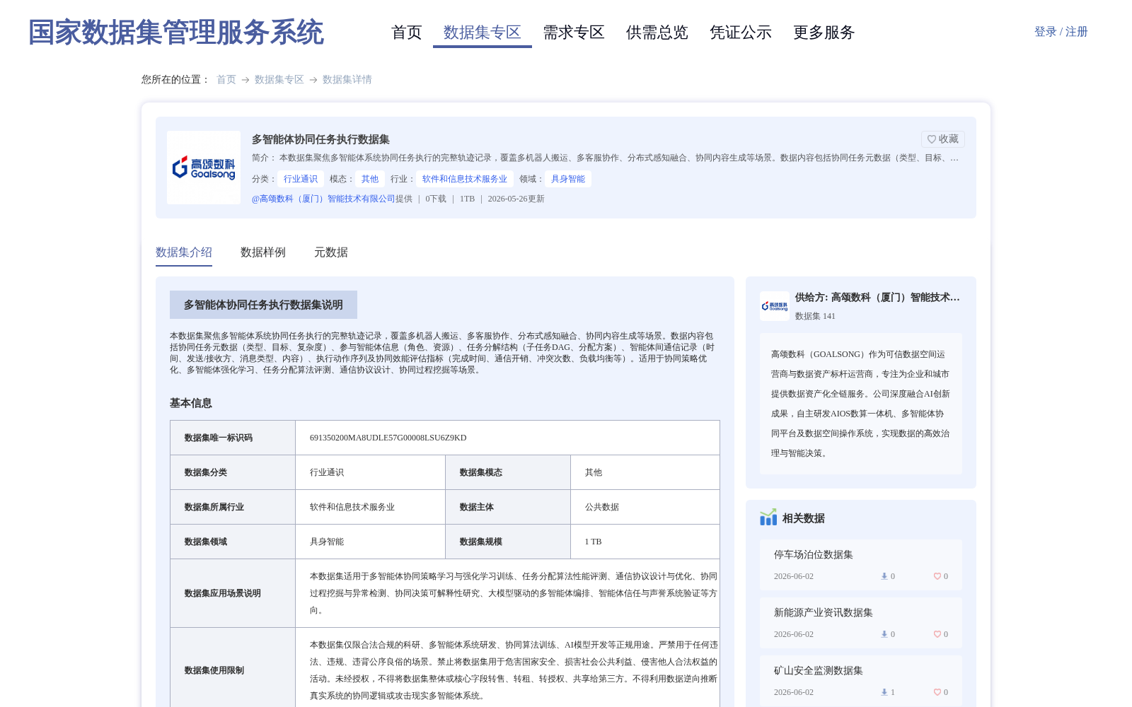The width and height of the screenshot is (1132, 707).
Task: Open the 供需总览 navigation menu
Action: [x=657, y=33]
